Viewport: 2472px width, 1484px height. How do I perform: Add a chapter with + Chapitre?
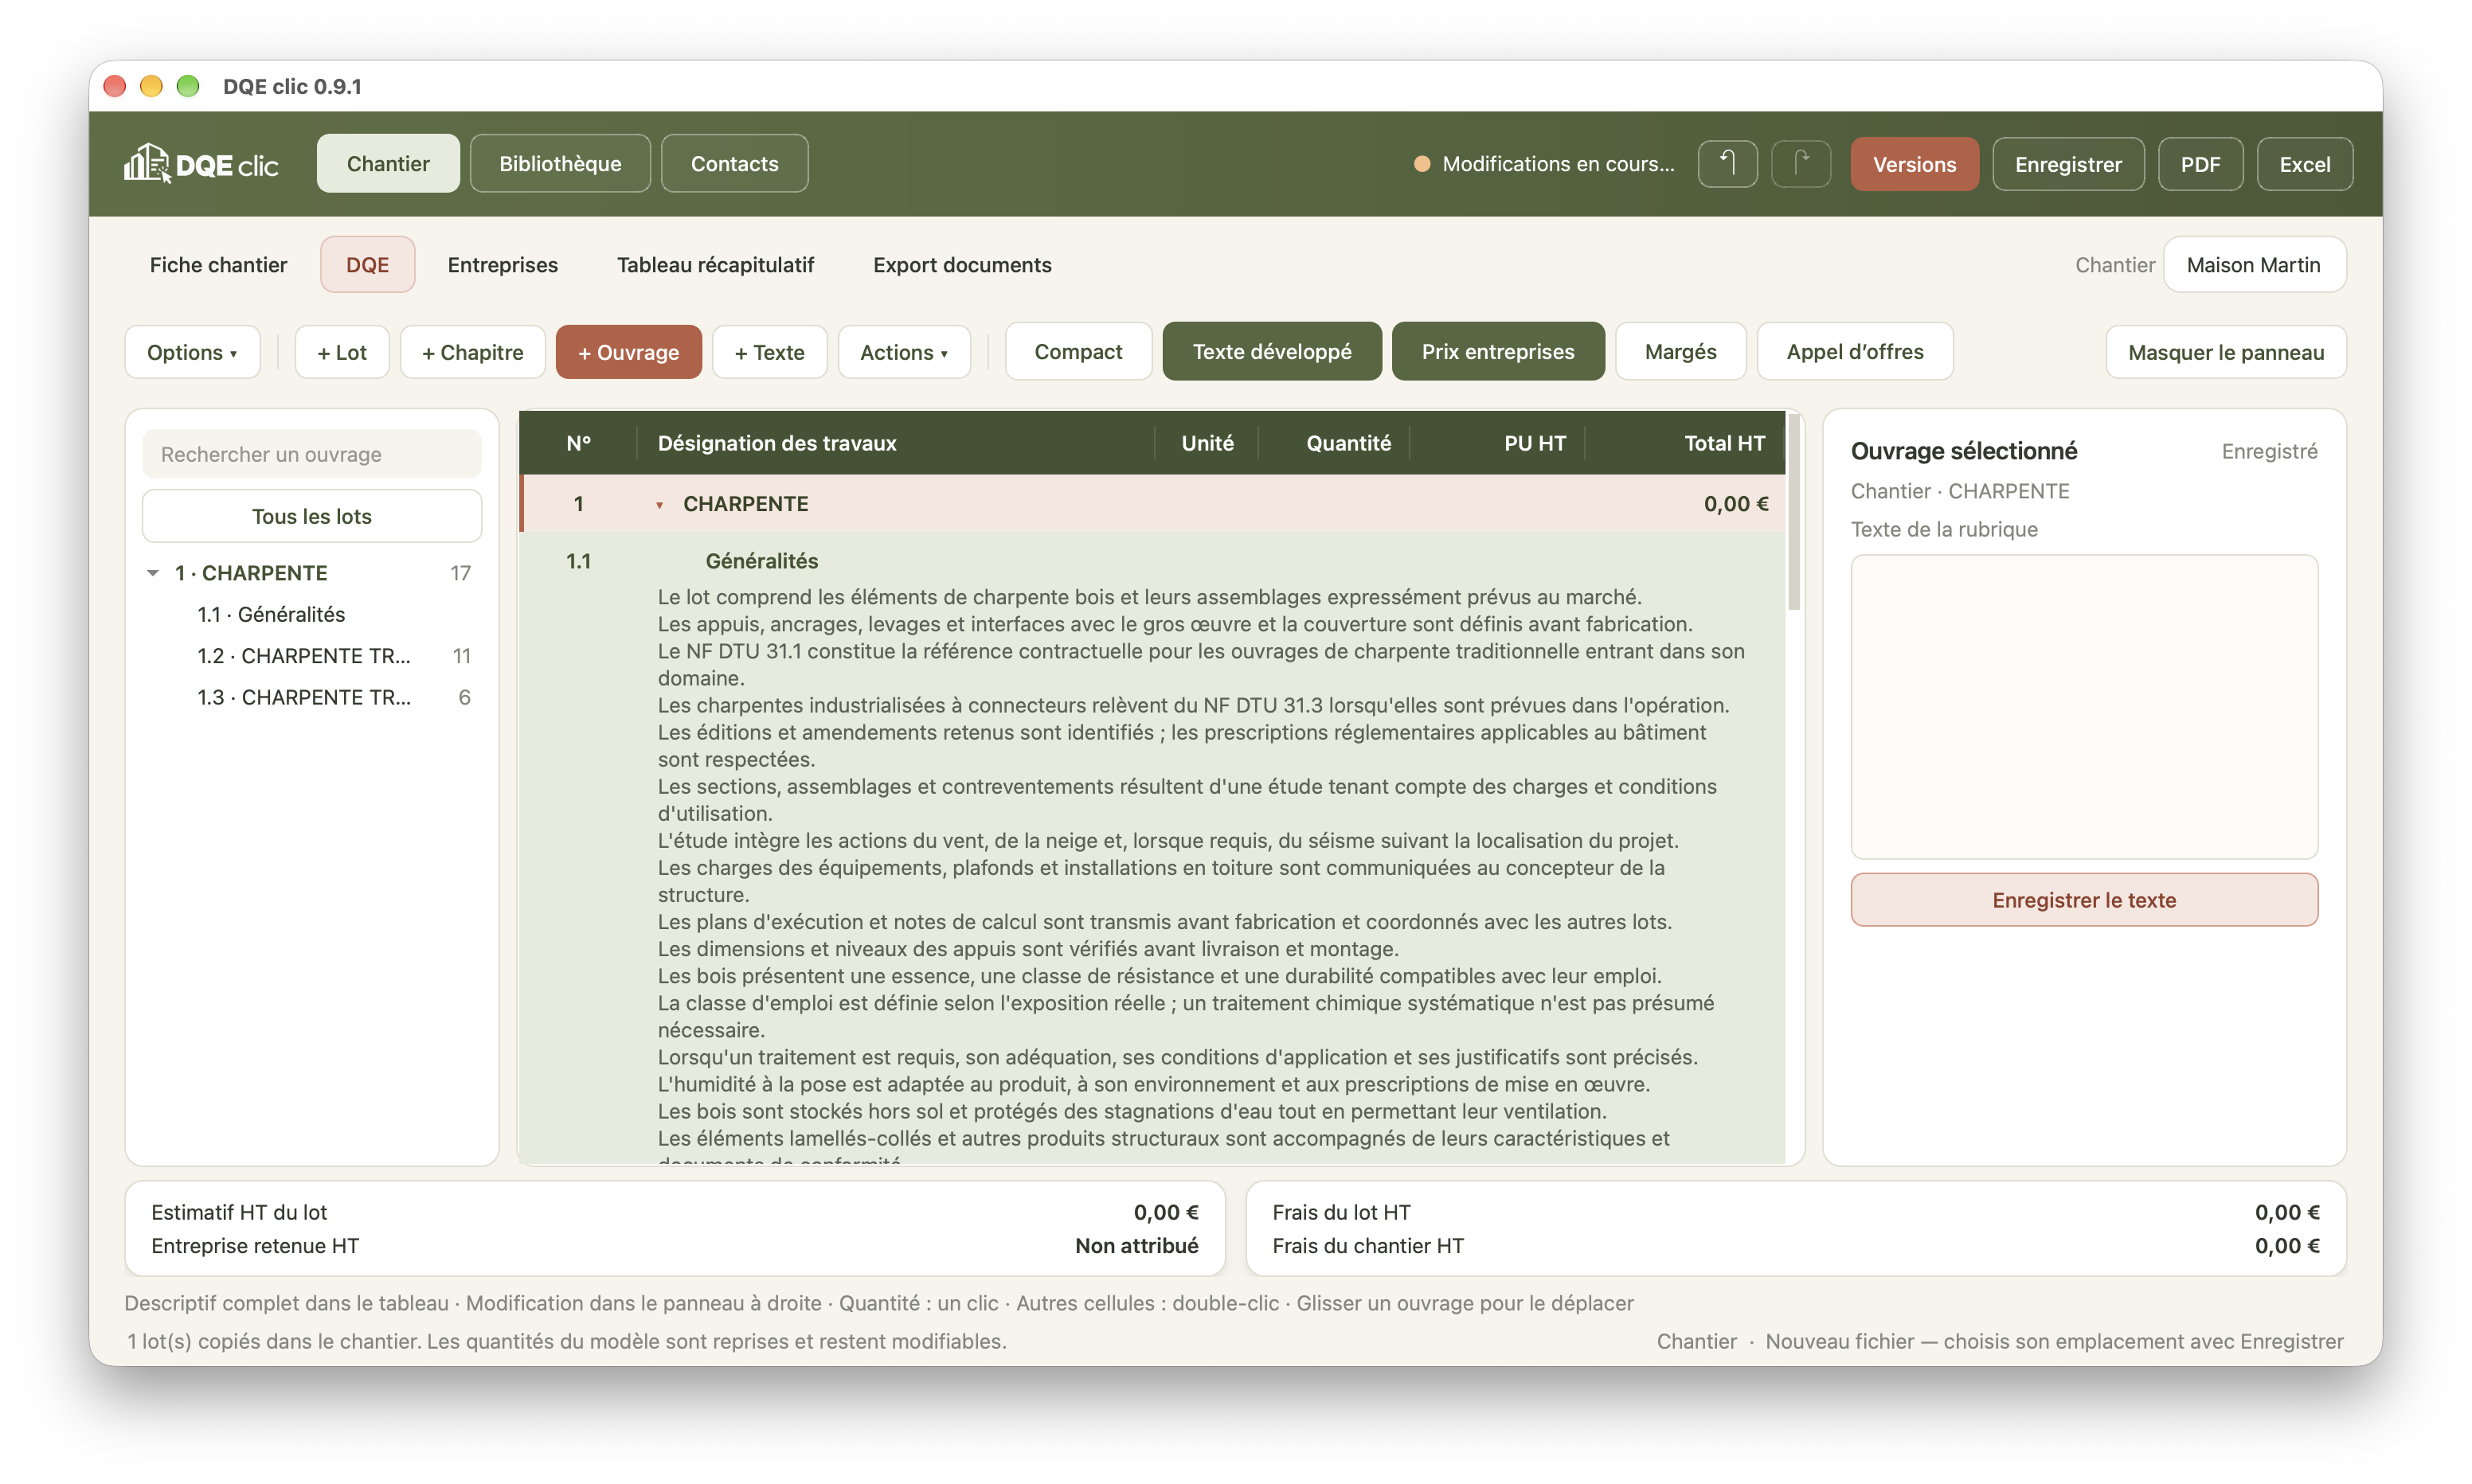(x=473, y=352)
